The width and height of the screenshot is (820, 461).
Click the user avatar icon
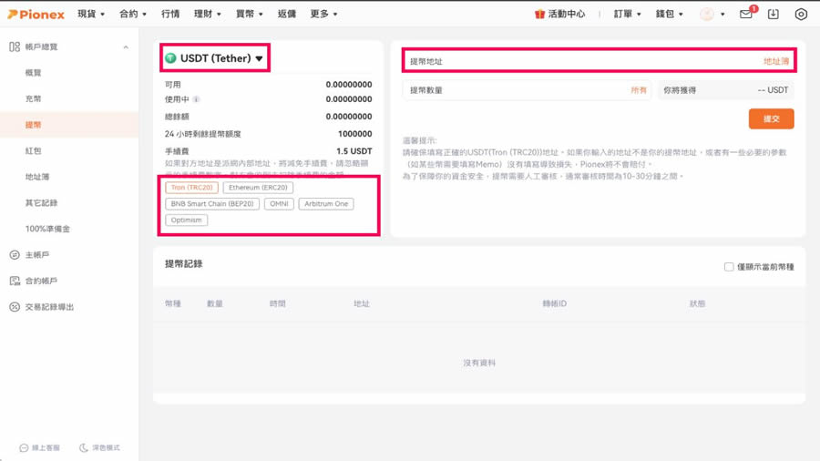click(x=707, y=15)
